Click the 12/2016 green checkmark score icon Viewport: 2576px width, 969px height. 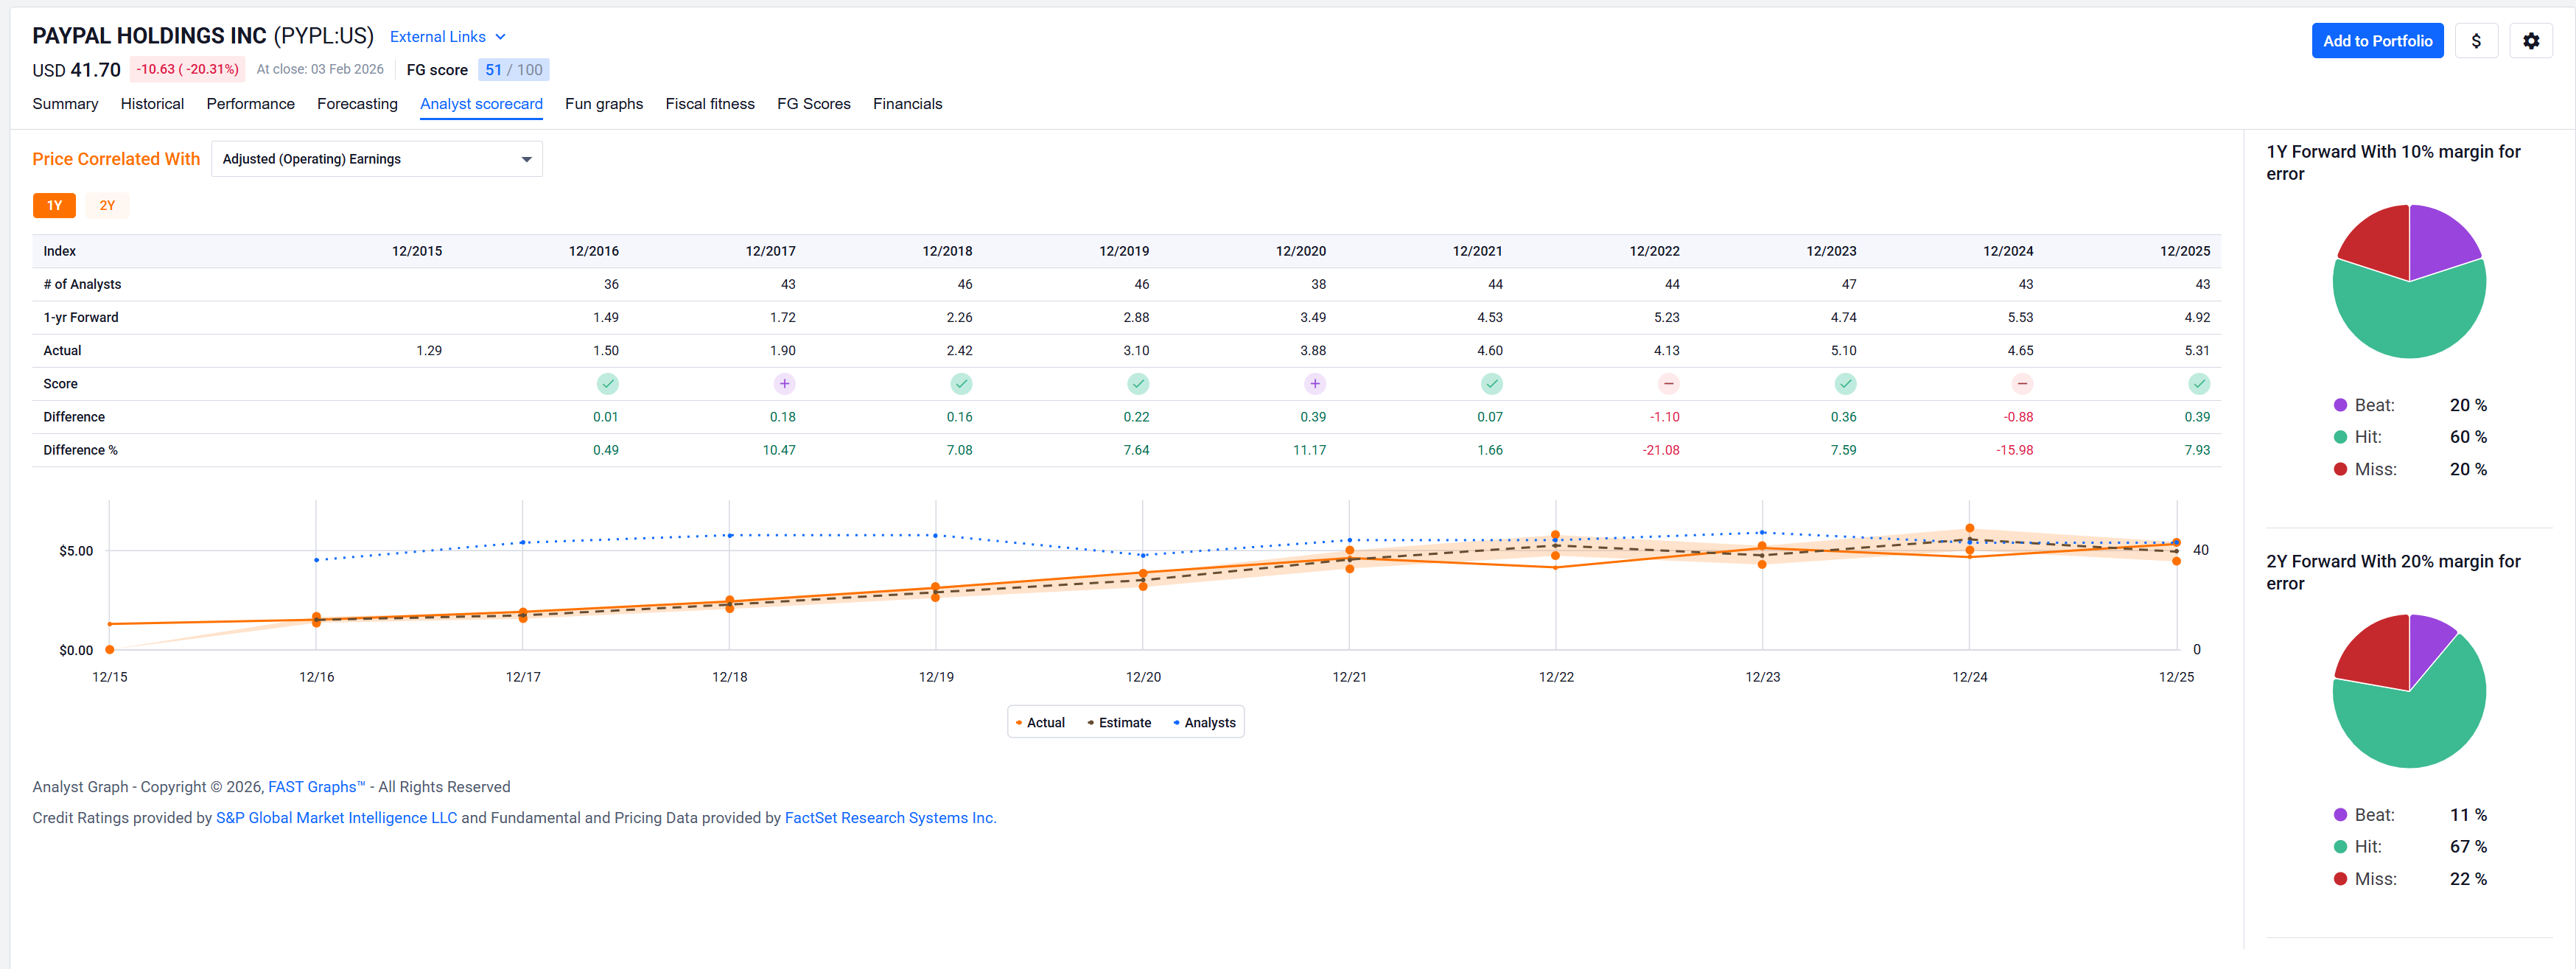607,384
